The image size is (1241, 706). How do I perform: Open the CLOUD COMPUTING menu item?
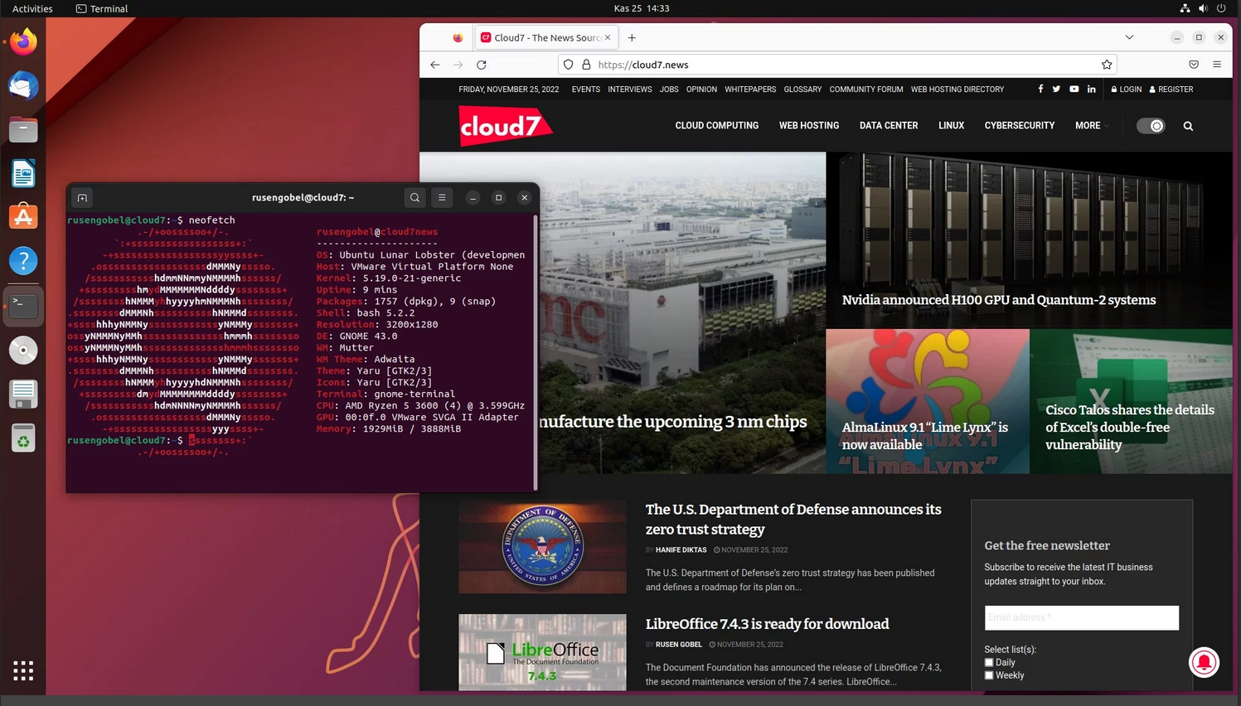(x=717, y=126)
